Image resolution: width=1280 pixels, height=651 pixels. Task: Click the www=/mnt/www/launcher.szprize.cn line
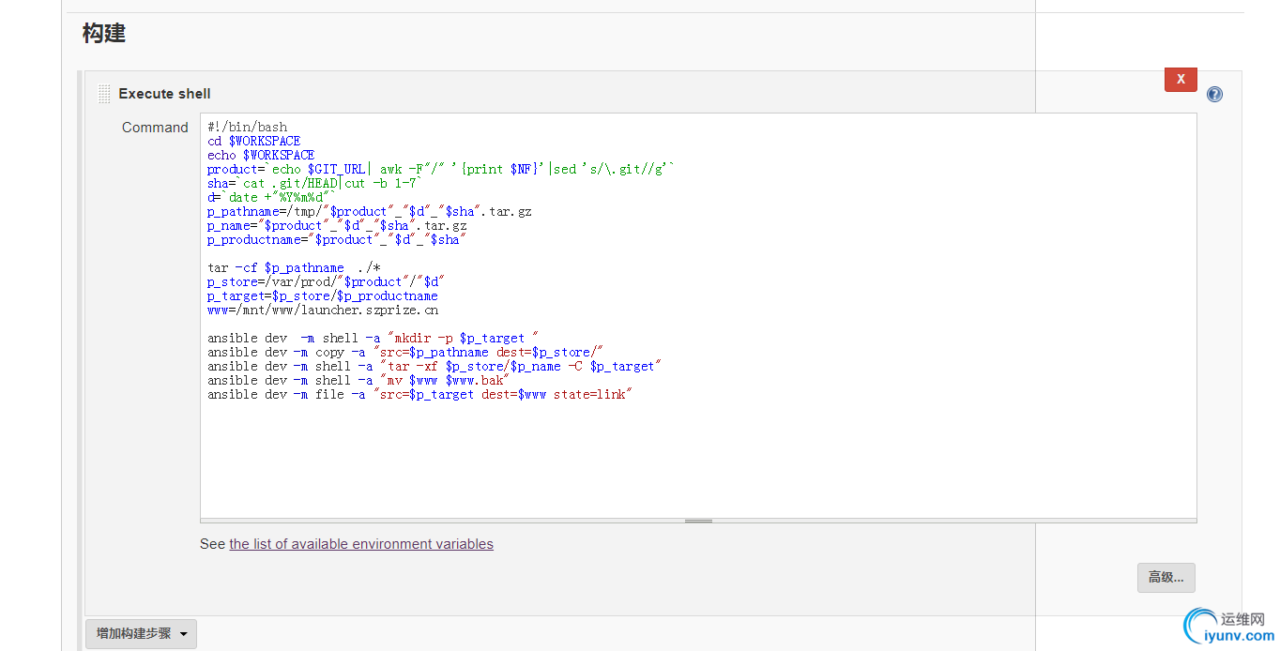pyautogui.click(x=323, y=310)
